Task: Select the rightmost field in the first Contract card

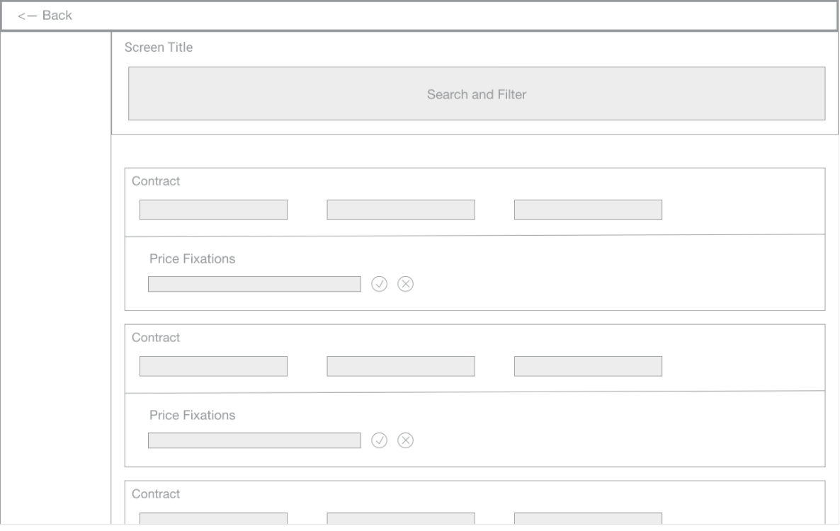Action: 589,210
